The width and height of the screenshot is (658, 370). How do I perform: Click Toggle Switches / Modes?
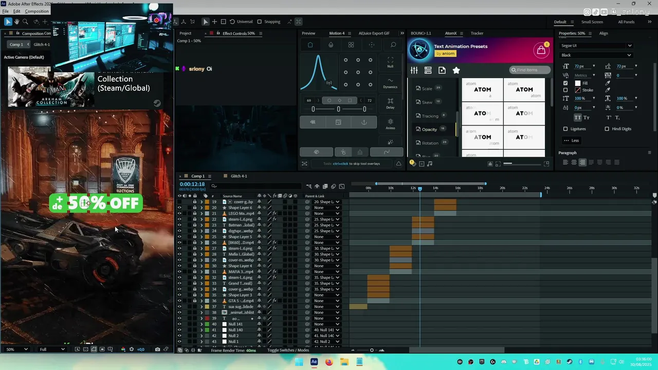(x=288, y=350)
